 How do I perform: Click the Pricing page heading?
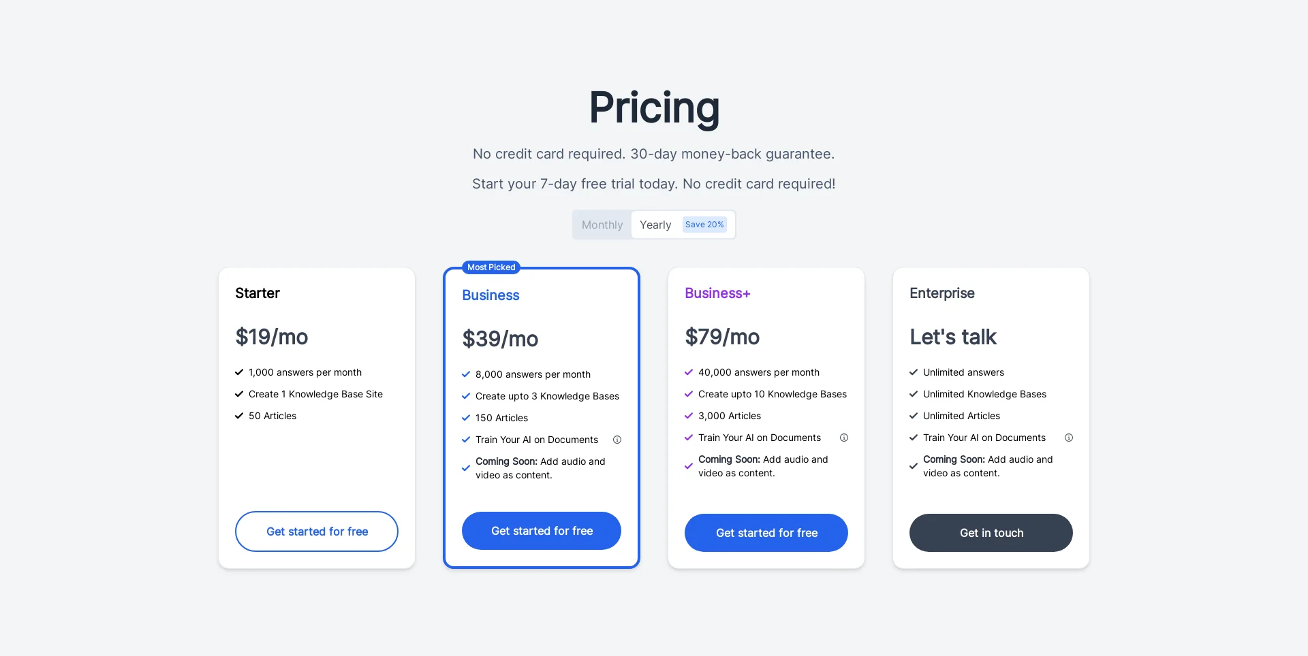654,108
